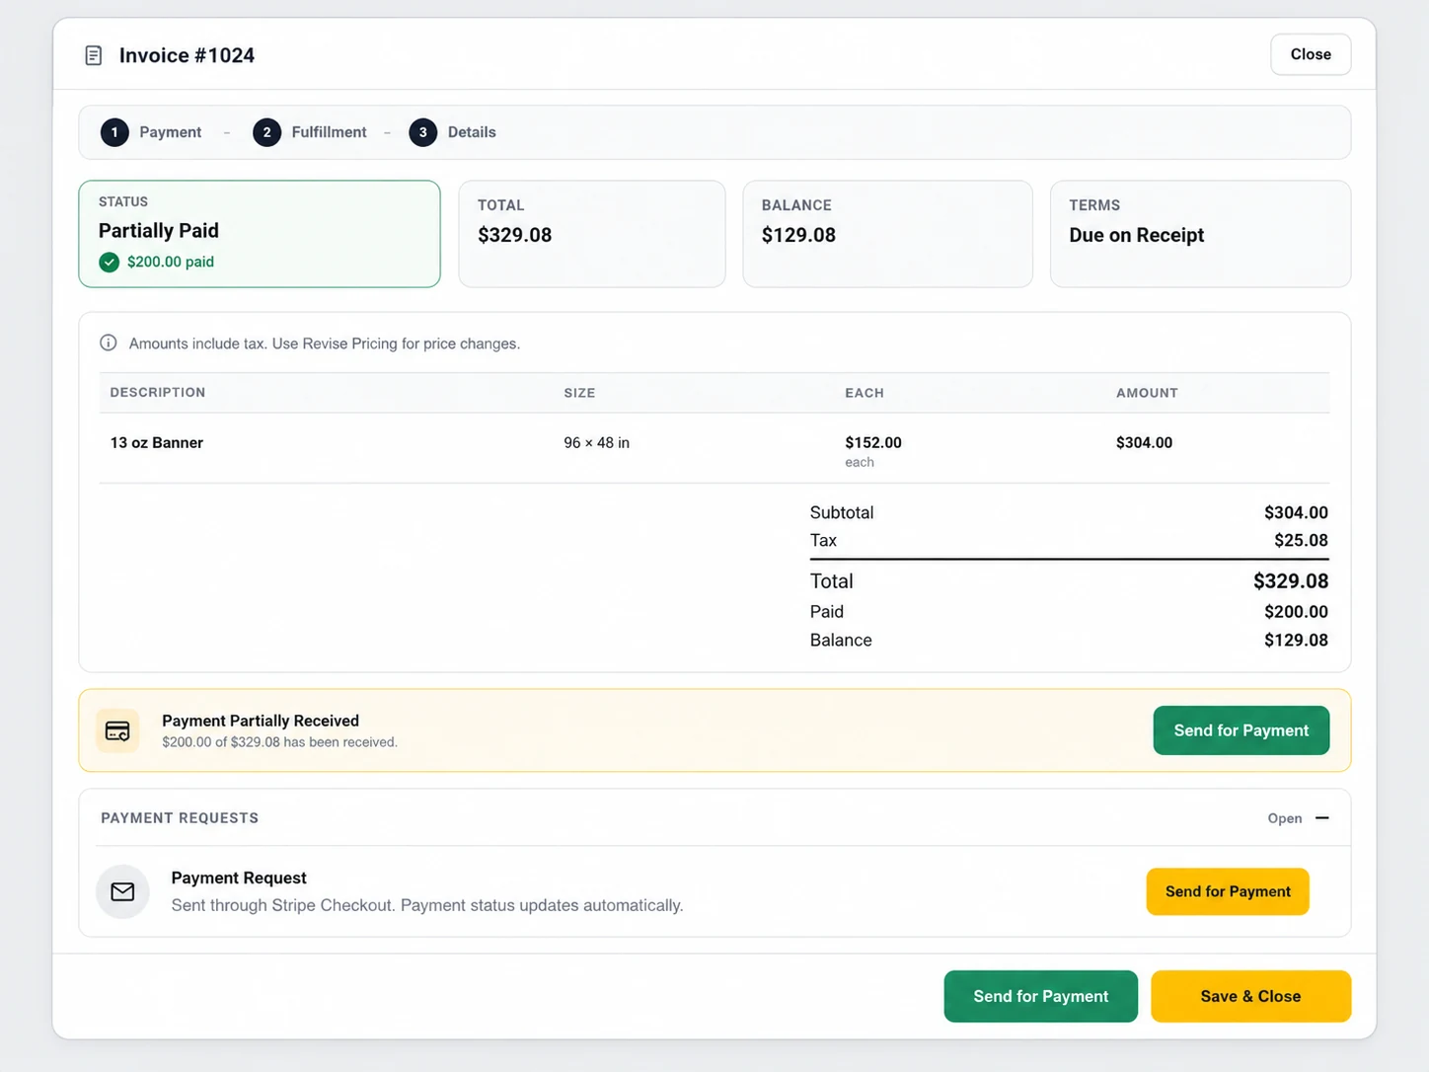This screenshot has width=1429, height=1072.
Task: Click the credit card icon in payment banner
Action: pos(117,730)
